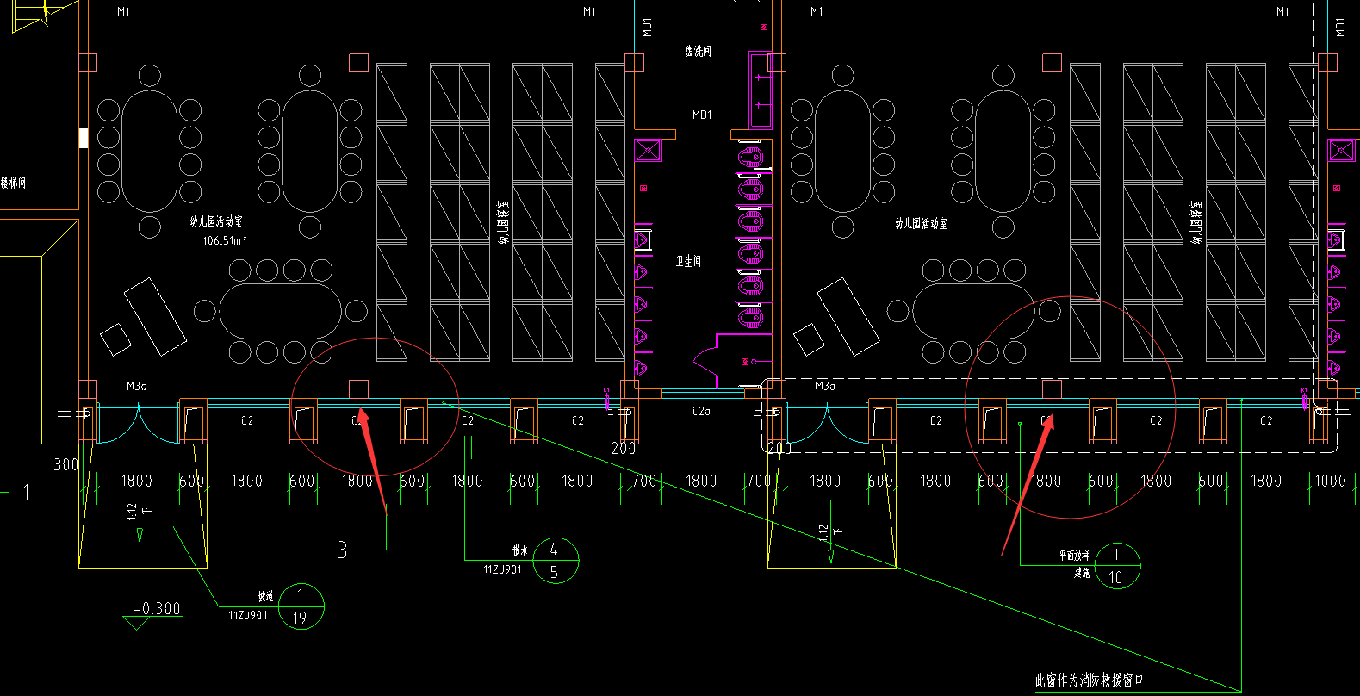Image resolution: width=1360 pixels, height=696 pixels.
Task: Click the horizontal 'MD1' label below 盥洗间
Action: (x=702, y=115)
